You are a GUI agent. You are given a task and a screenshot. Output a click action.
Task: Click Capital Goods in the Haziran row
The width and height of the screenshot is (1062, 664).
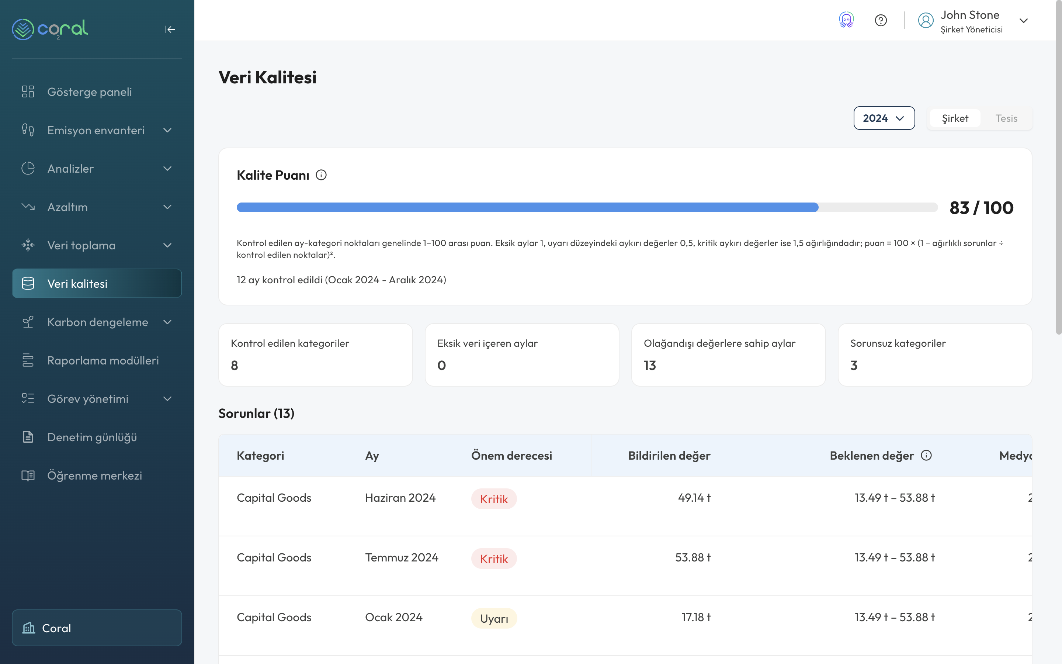point(274,498)
